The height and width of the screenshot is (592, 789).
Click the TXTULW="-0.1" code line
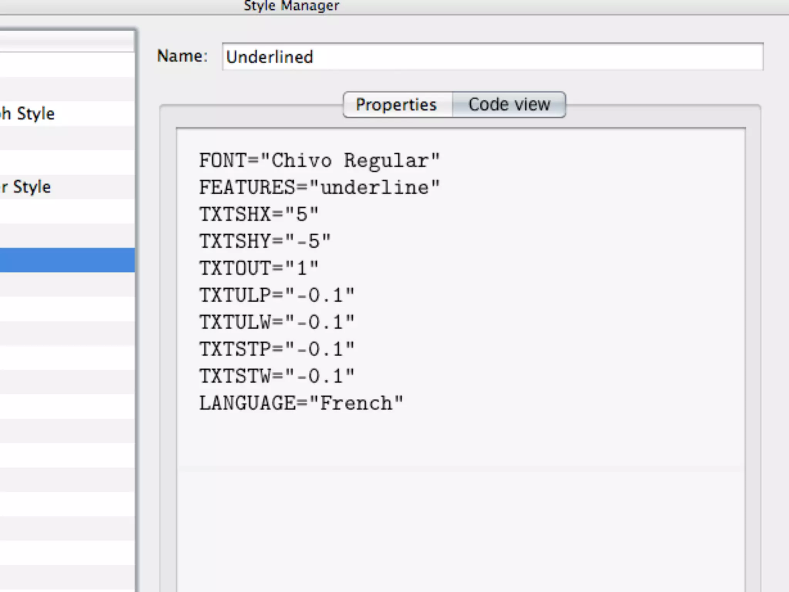tap(276, 322)
